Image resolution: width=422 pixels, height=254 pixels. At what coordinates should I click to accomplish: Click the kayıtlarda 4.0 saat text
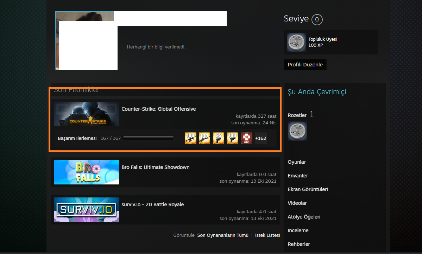(257, 212)
